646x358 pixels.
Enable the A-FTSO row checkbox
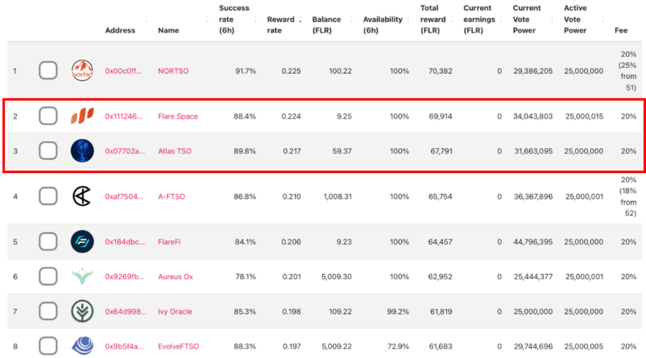coord(48,196)
